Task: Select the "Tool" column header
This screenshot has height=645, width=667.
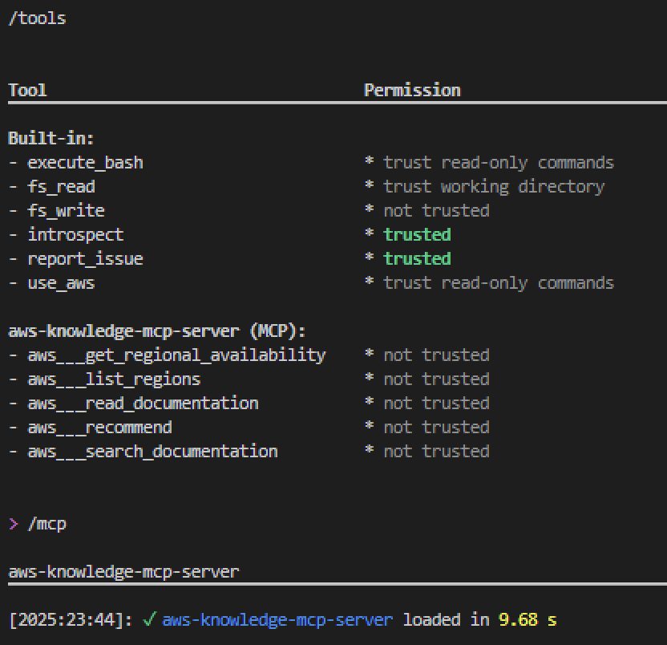Action: pyautogui.click(x=27, y=91)
